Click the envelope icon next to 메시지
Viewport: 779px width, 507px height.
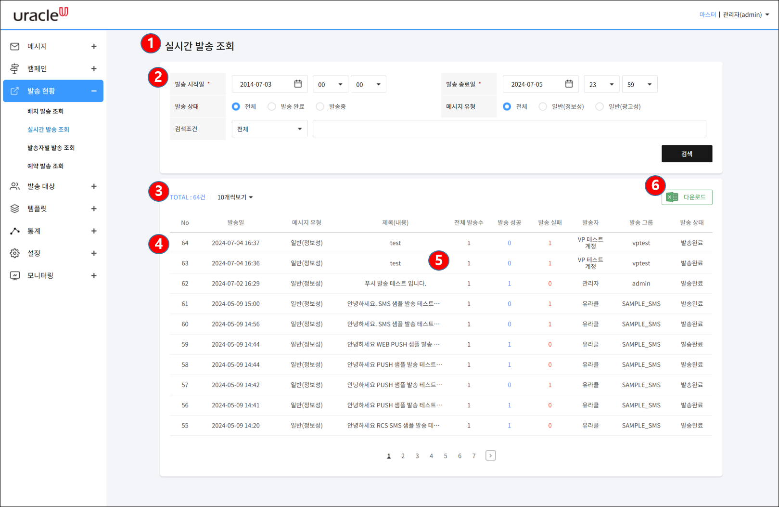click(x=15, y=46)
